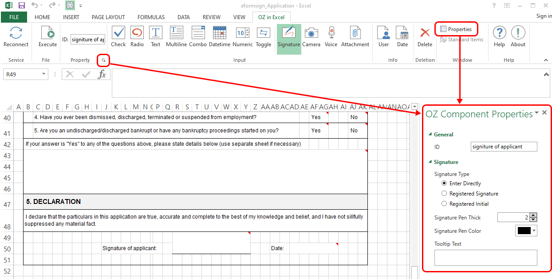Image resolution: width=552 pixels, height=279 pixels.
Task: Click the Signature Pen Thick field
Action: coord(513,217)
